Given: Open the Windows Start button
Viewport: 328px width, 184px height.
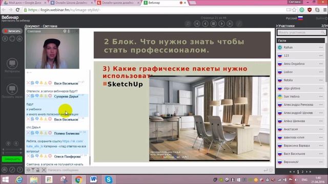Looking at the screenshot, I should [5, 179].
